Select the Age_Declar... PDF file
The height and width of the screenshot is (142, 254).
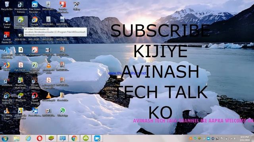(21, 67)
